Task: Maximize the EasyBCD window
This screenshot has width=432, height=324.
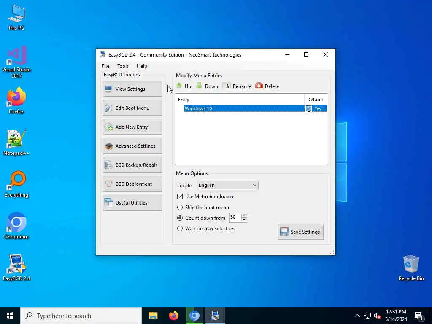Action: (306, 54)
